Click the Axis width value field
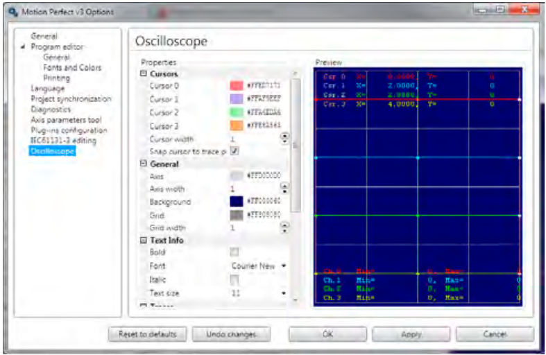 pos(255,189)
